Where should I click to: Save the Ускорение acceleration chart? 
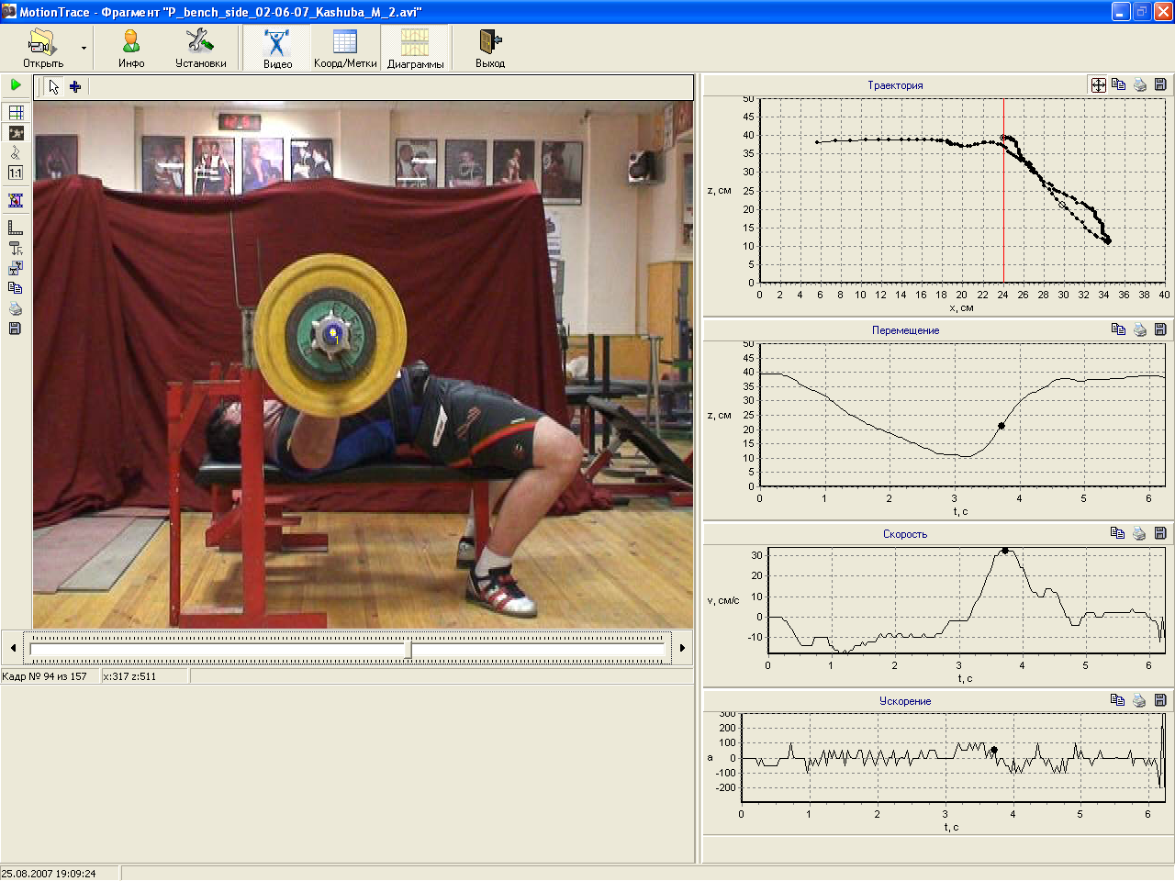click(x=1160, y=700)
